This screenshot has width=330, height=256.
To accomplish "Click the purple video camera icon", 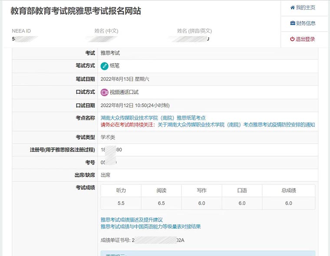I will 104,92.
